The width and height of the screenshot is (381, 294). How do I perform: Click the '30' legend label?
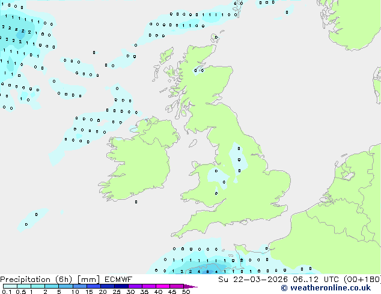tap(130, 292)
